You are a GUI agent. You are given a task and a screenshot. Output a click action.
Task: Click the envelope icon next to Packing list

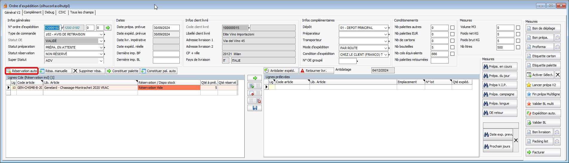(557, 142)
